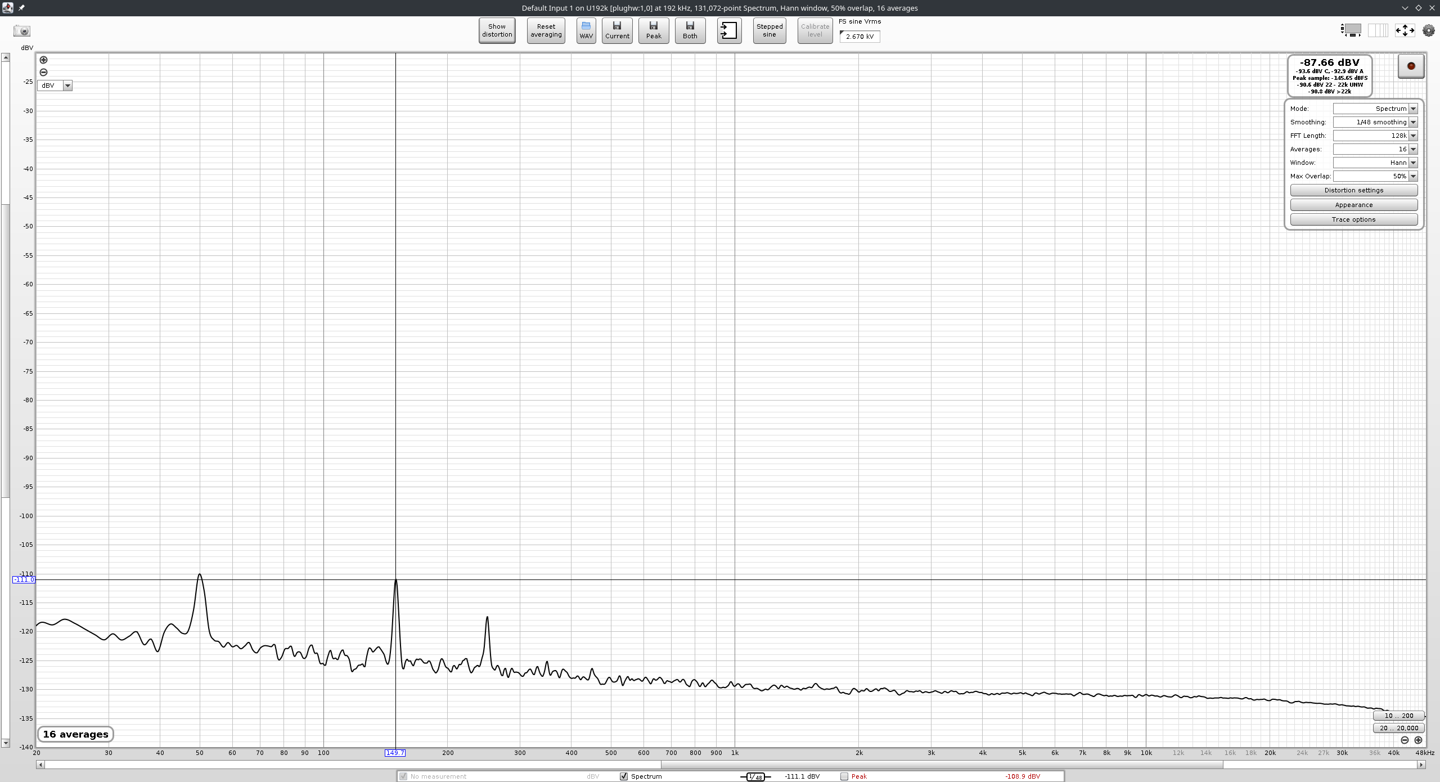Screen dimensions: 1440x782
Task: Click the camera capture graph icon
Action: point(22,31)
